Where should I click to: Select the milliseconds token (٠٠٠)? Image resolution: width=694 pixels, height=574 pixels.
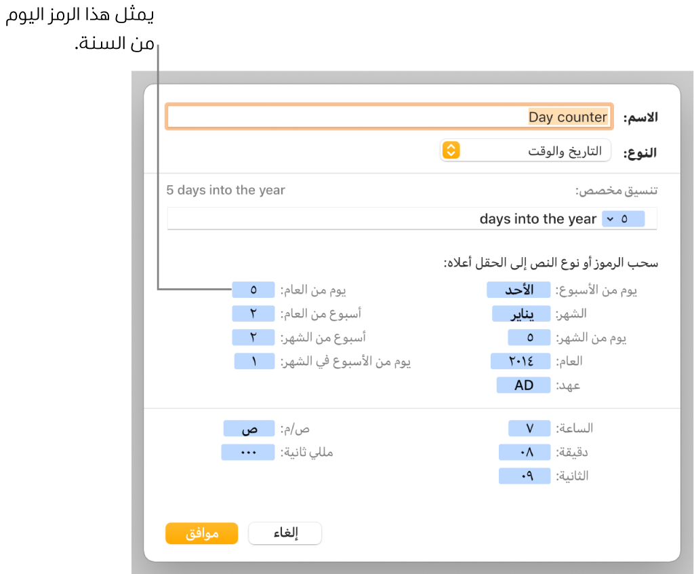click(248, 453)
